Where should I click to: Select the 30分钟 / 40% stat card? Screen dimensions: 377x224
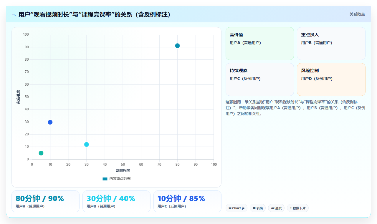click(116, 201)
